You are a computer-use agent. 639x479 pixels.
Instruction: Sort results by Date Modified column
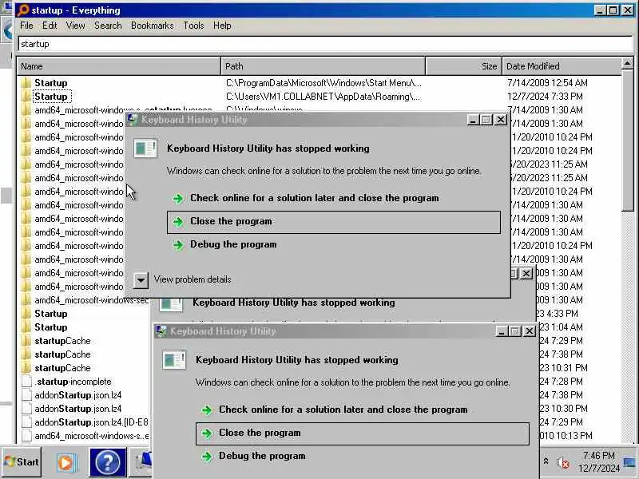562,66
